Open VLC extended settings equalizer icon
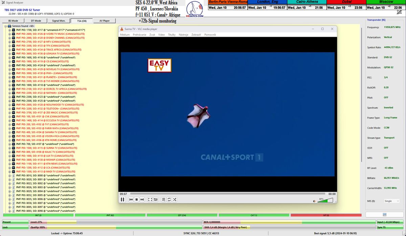 (x=156, y=200)
